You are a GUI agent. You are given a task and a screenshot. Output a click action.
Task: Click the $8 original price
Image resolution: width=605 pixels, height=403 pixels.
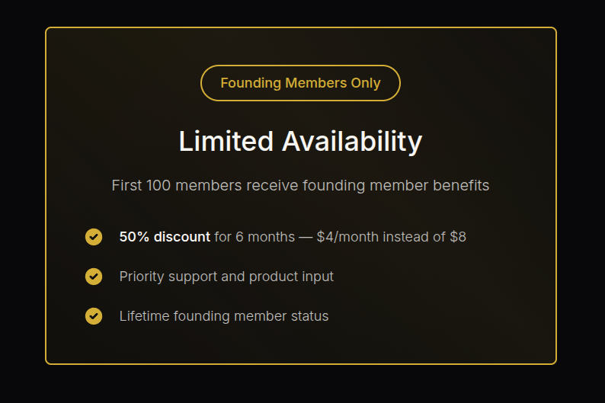(458, 237)
